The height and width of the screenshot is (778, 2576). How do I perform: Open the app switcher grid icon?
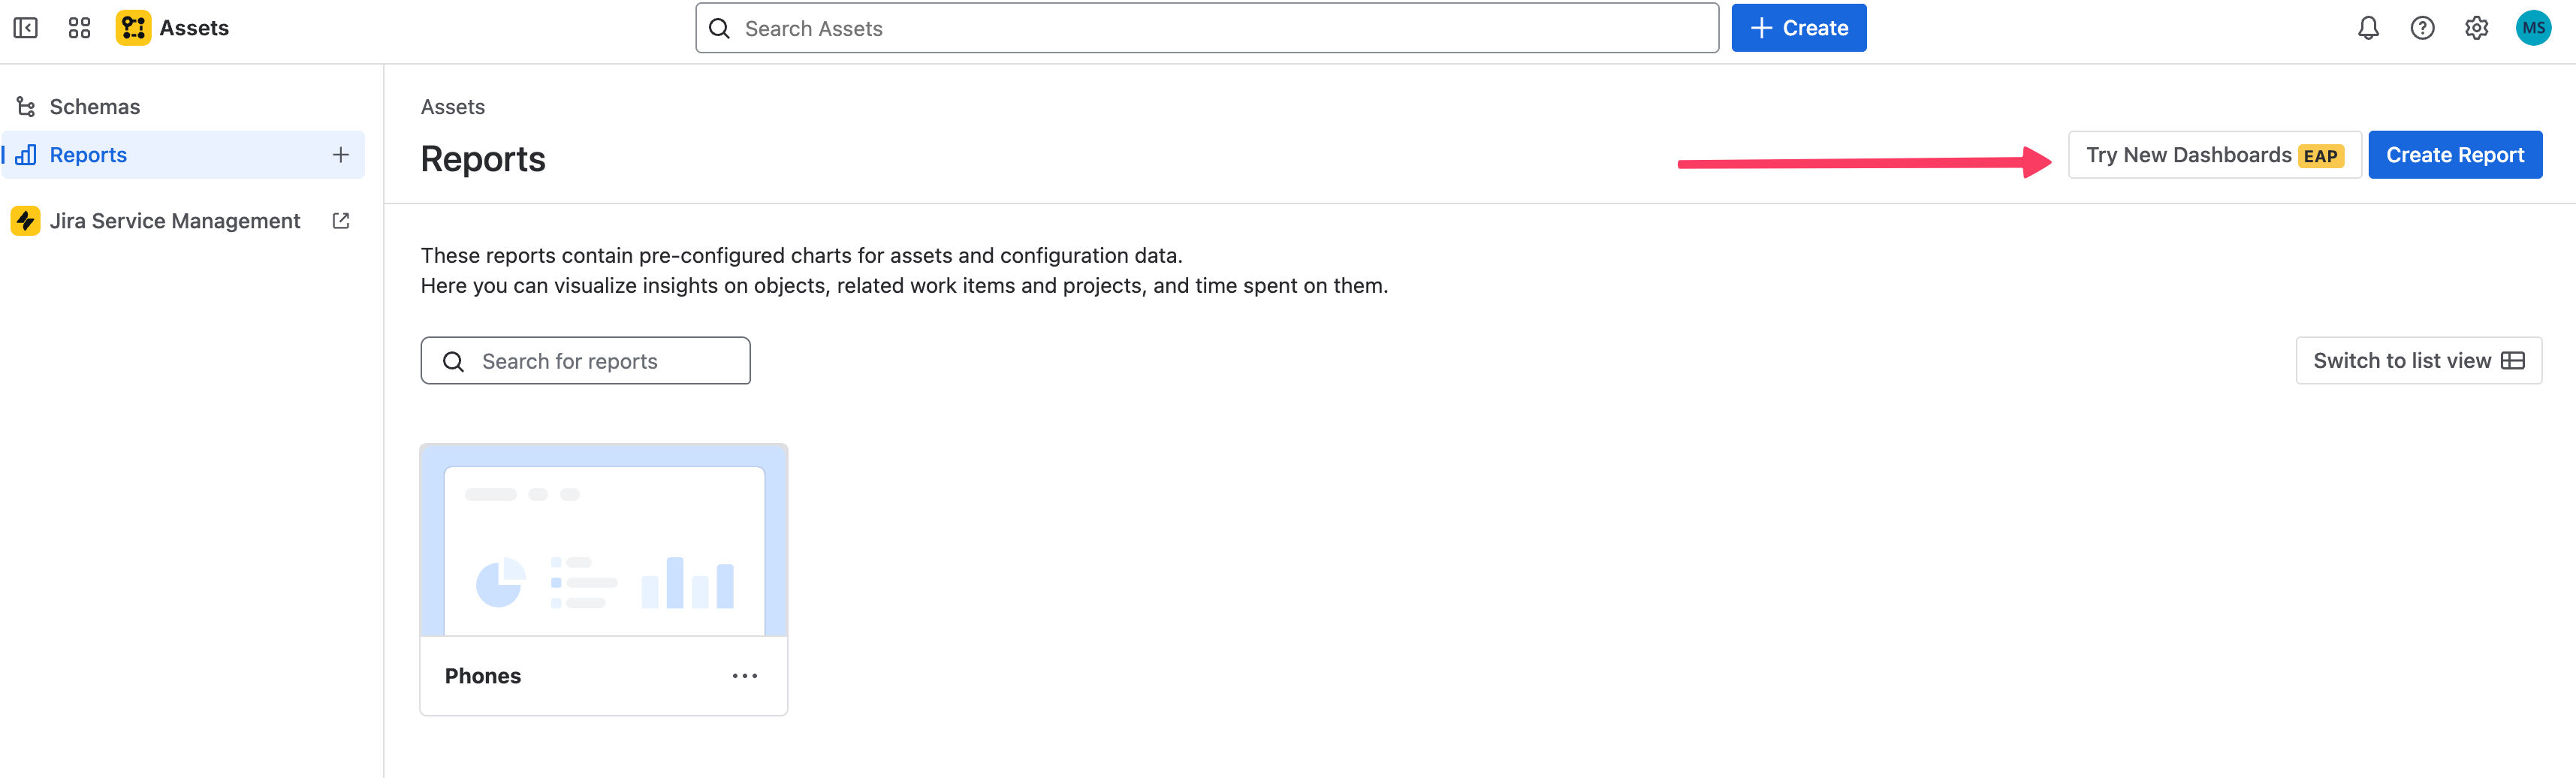(x=80, y=28)
